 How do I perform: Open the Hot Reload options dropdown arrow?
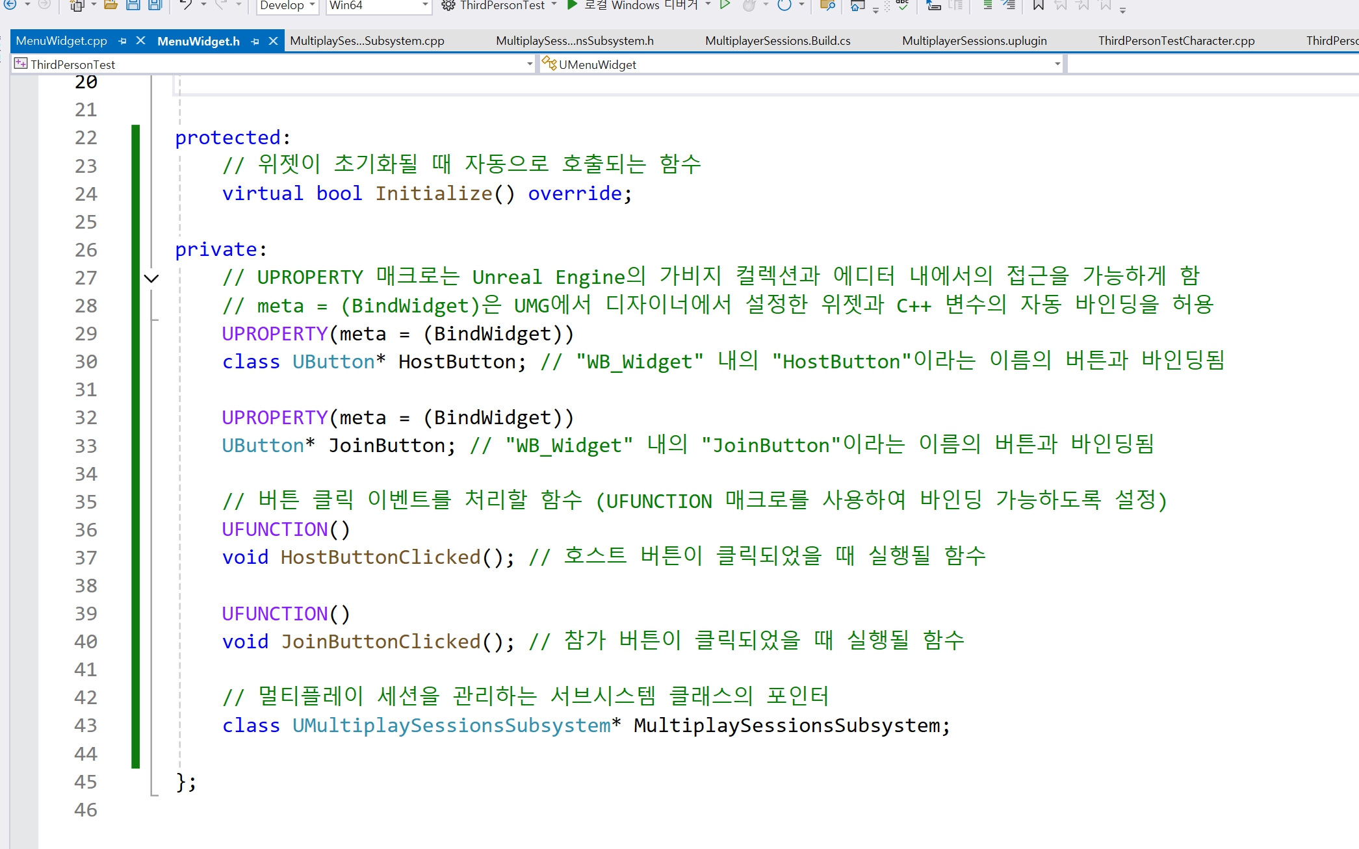coord(766,5)
